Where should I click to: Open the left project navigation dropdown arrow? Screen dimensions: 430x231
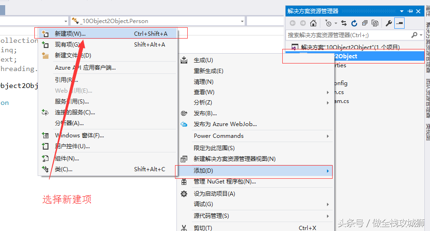click(x=66, y=21)
